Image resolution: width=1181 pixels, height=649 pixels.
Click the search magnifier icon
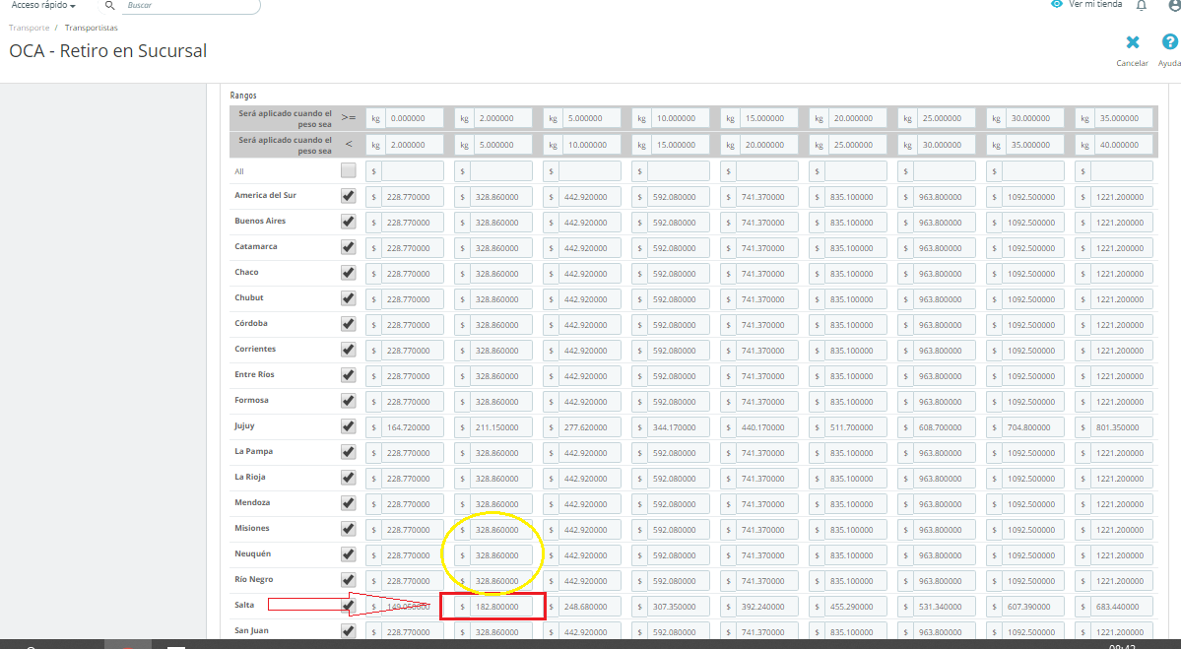click(x=109, y=5)
